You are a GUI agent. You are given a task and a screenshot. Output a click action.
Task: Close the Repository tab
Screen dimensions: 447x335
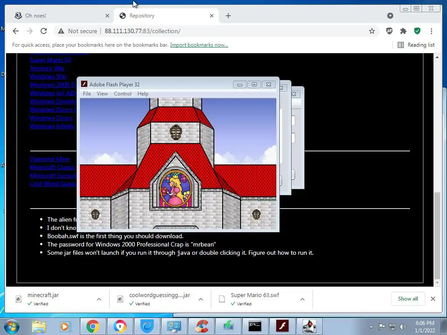pyautogui.click(x=212, y=16)
